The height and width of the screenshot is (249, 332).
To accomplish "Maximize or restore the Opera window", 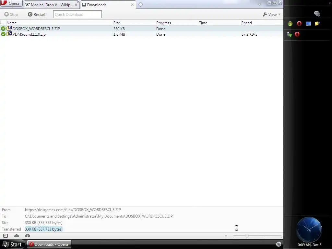I will (x=275, y=3).
